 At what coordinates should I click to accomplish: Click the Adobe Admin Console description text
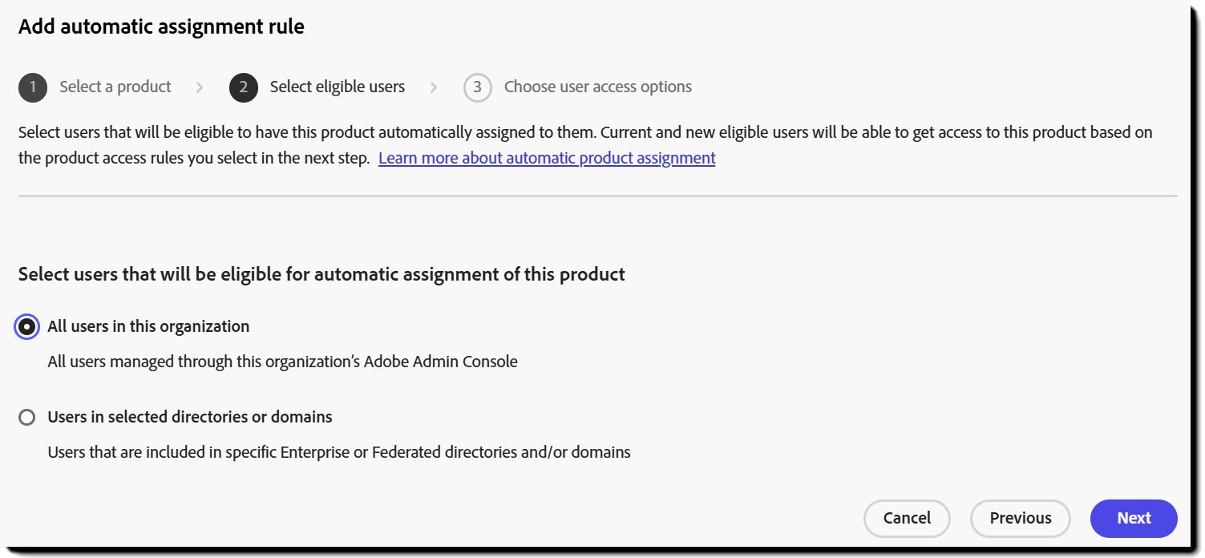pos(282,362)
